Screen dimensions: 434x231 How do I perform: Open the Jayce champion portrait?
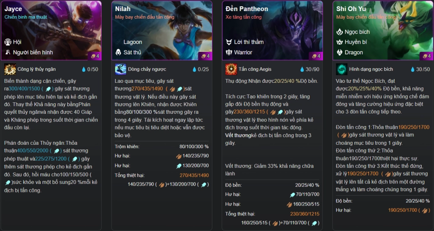[51, 30]
